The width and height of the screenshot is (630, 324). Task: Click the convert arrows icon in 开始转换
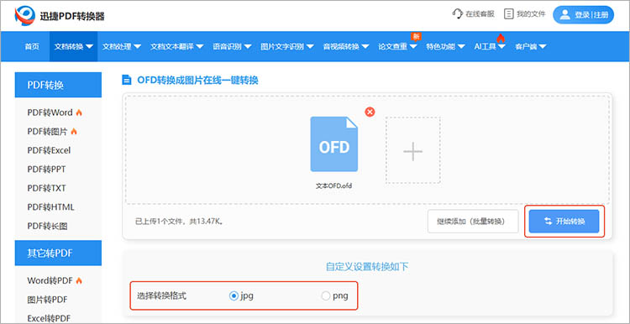tap(548, 222)
